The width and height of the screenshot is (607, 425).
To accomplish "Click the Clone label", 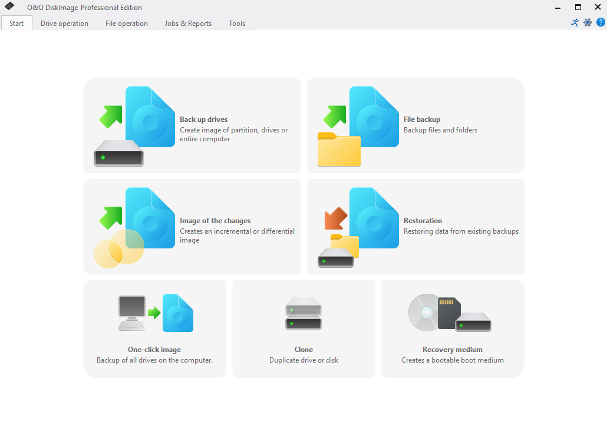I will pos(304,350).
